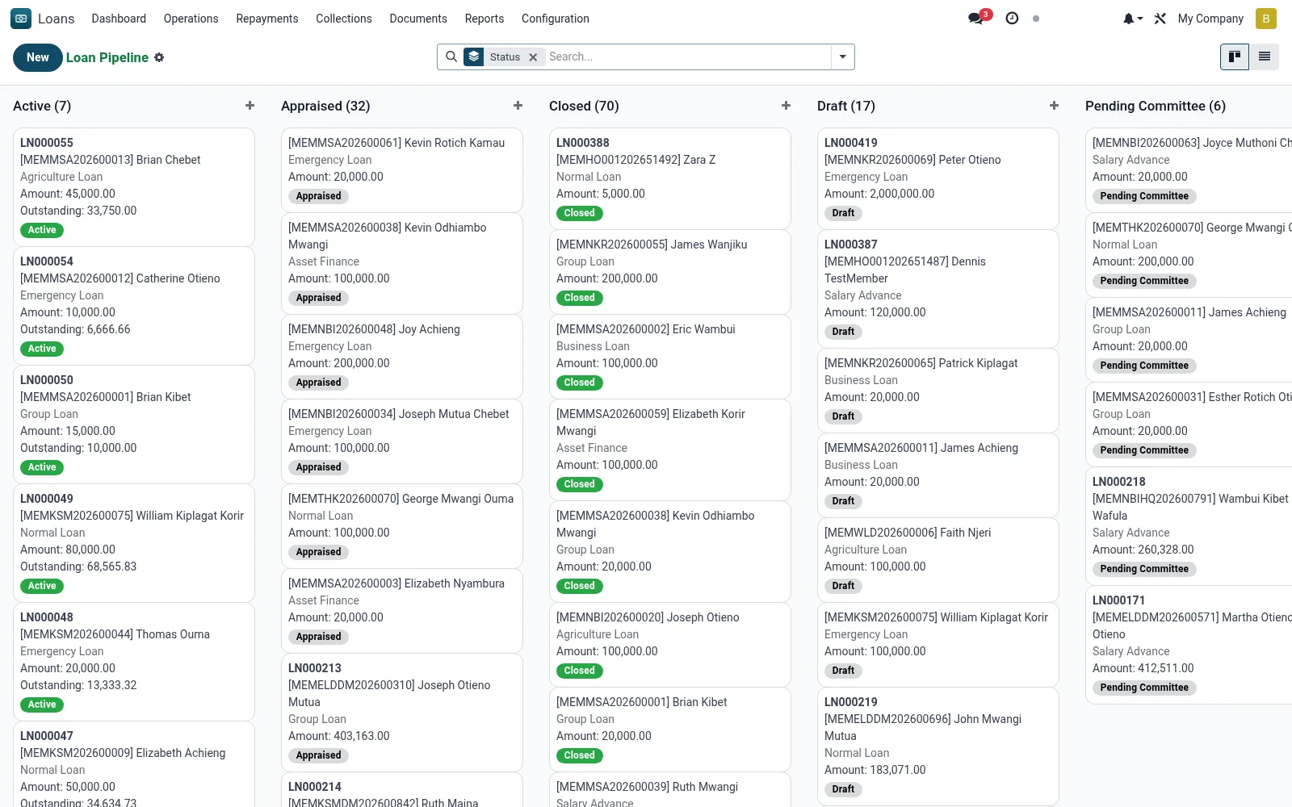Viewport: 1292px width, 807px height.
Task: Open the activities clock icon
Action: click(x=1012, y=19)
